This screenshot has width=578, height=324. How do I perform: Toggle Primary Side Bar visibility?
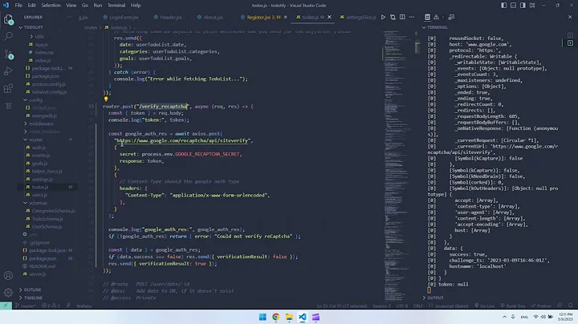pos(503,5)
